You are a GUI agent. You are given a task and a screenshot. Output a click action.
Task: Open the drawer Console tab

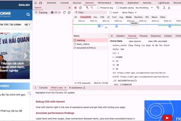pyautogui.click(x=43, y=88)
